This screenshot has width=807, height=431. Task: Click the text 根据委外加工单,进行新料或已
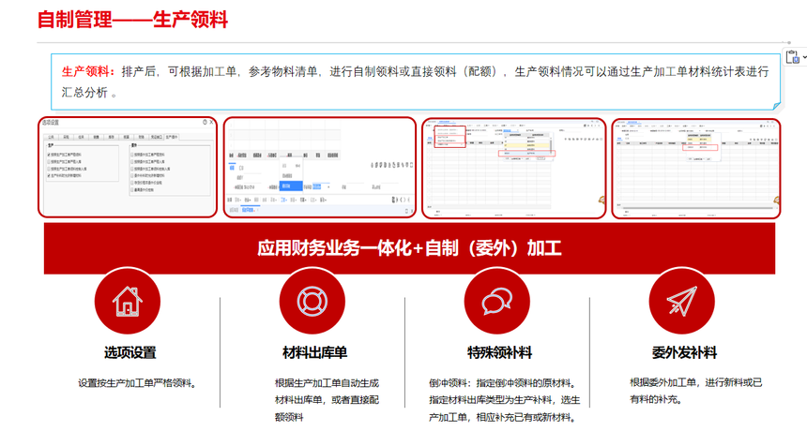[696, 382]
